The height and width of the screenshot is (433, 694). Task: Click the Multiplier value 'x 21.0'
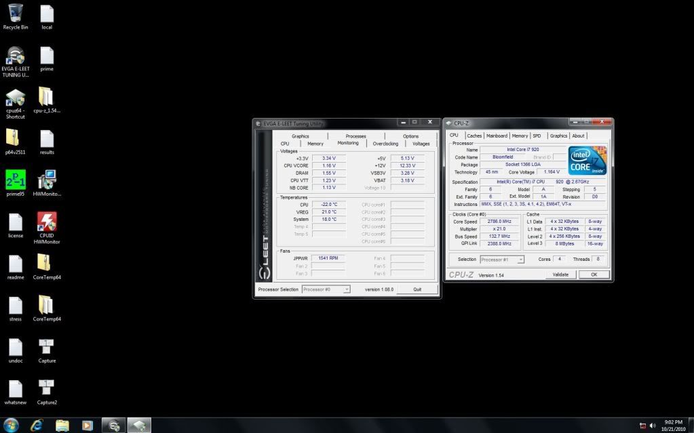tap(499, 229)
